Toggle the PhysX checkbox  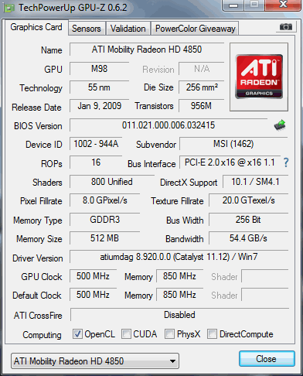[x=169, y=333]
